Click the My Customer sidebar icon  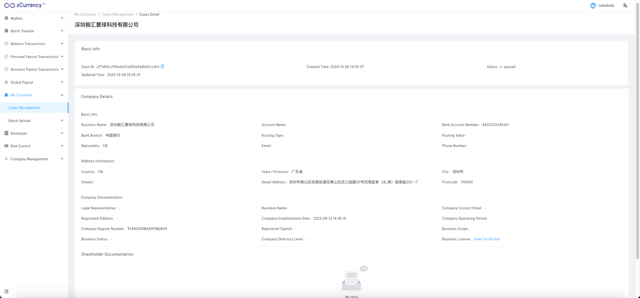point(6,95)
